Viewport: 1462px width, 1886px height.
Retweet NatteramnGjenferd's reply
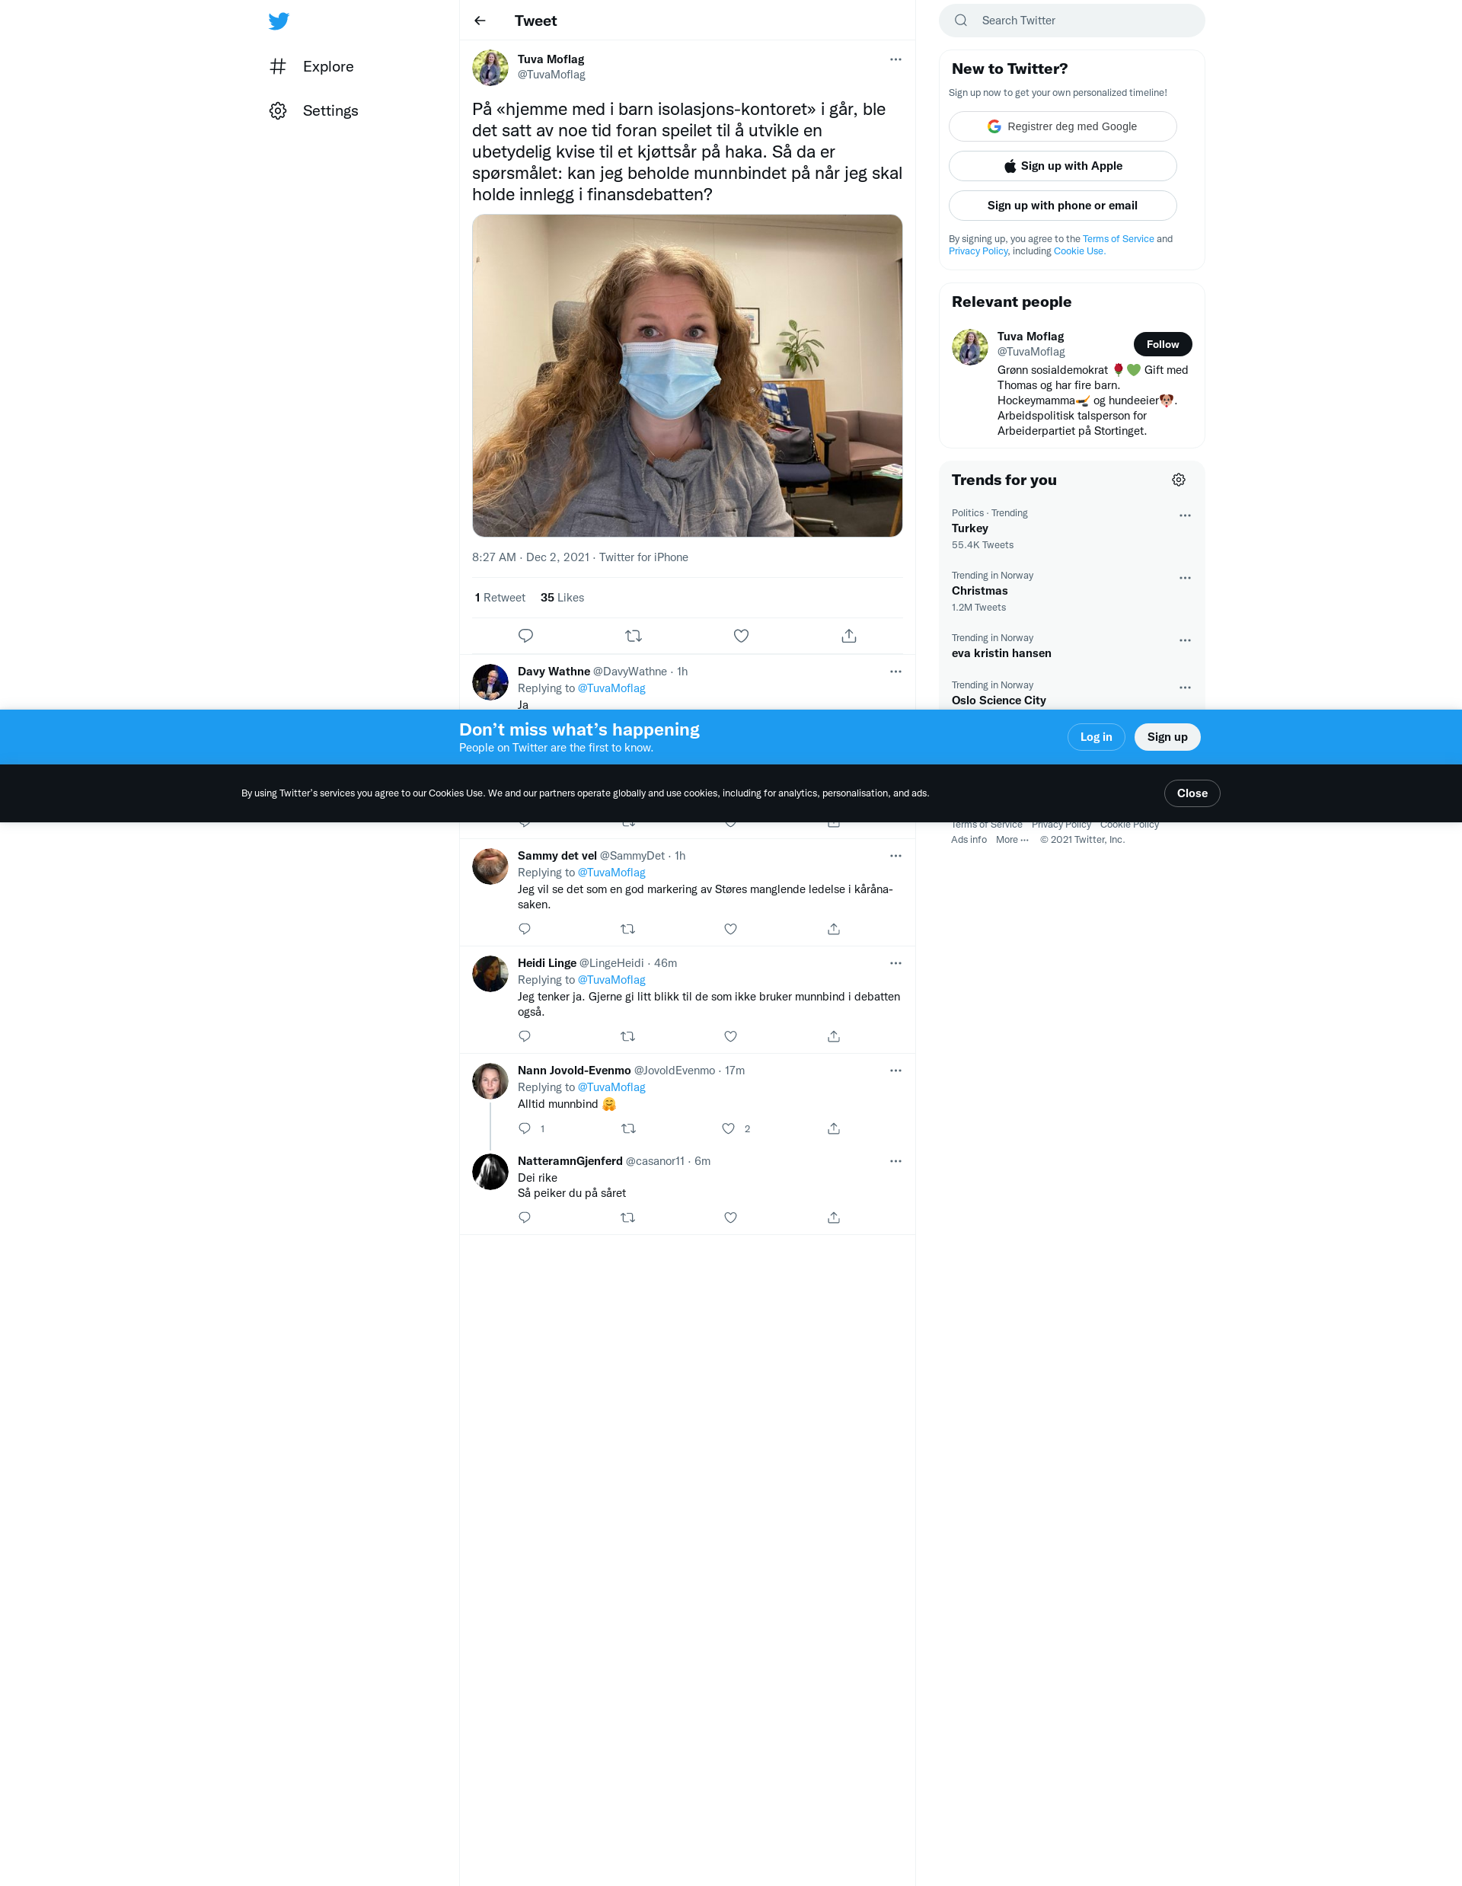coord(627,1217)
